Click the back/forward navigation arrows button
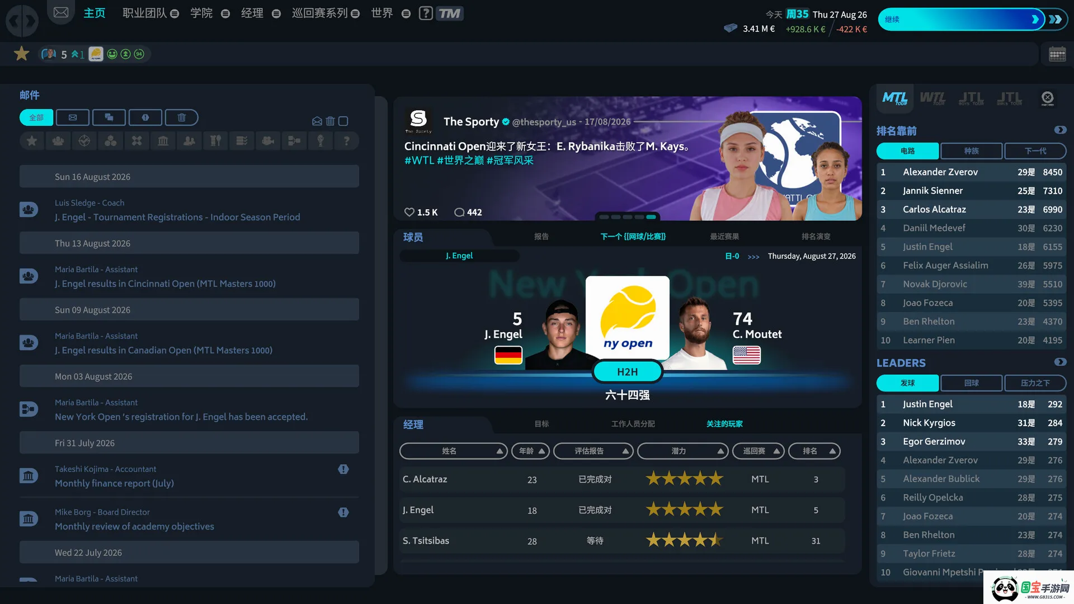Viewport: 1074px width, 604px height. (22, 21)
